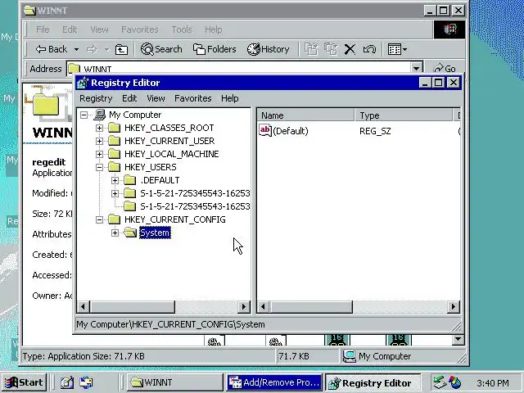Select the HKEY_LOCAL_MACHINE folder icon
The height and width of the screenshot is (393, 524).
pyautogui.click(x=115, y=154)
